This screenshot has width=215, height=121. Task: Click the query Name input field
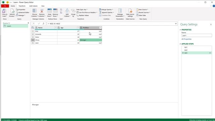pyautogui.click(x=197, y=35)
